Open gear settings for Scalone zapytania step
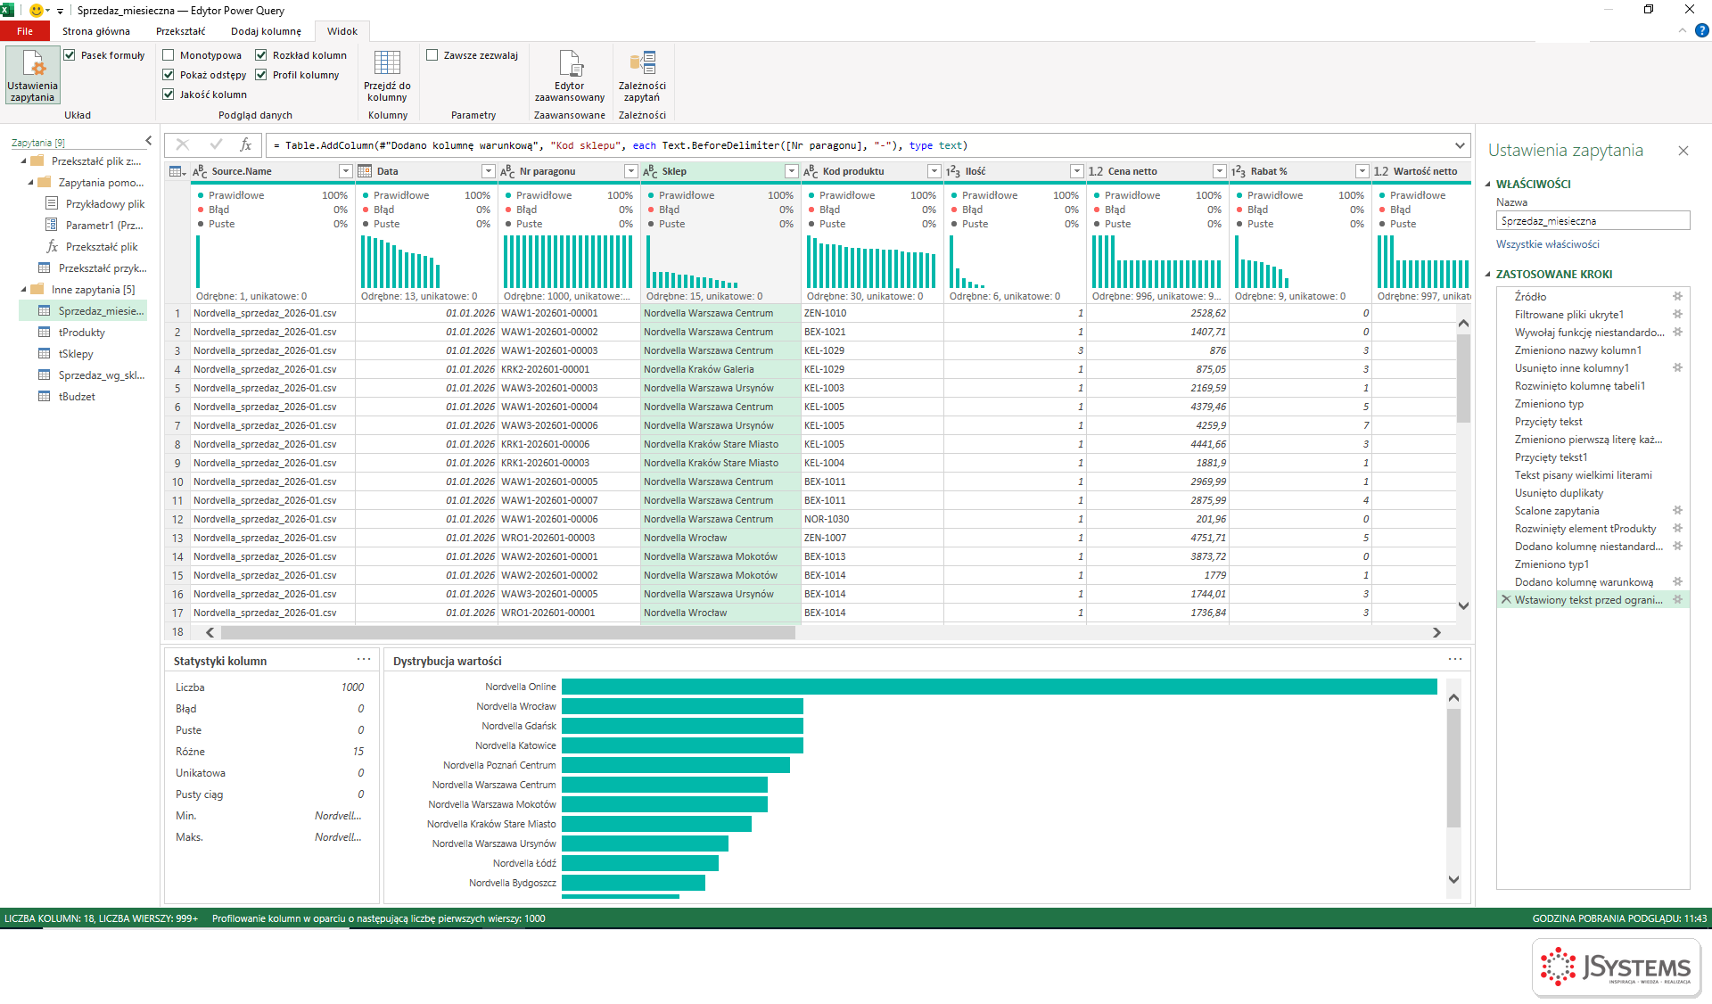The image size is (1712, 1004). pos(1677,510)
